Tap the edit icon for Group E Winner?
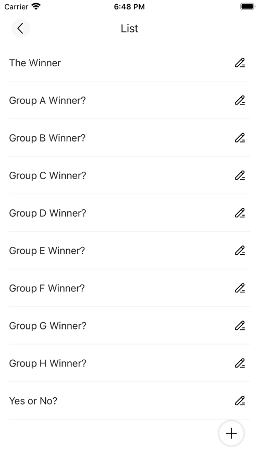The width and height of the screenshot is (259, 461). 240,251
